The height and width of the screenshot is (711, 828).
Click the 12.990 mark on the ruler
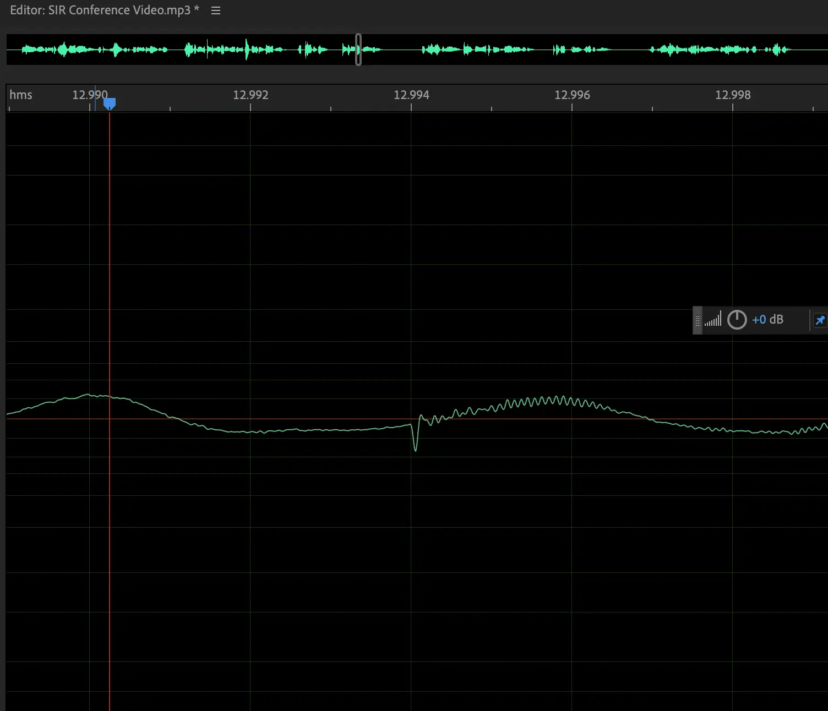point(90,95)
